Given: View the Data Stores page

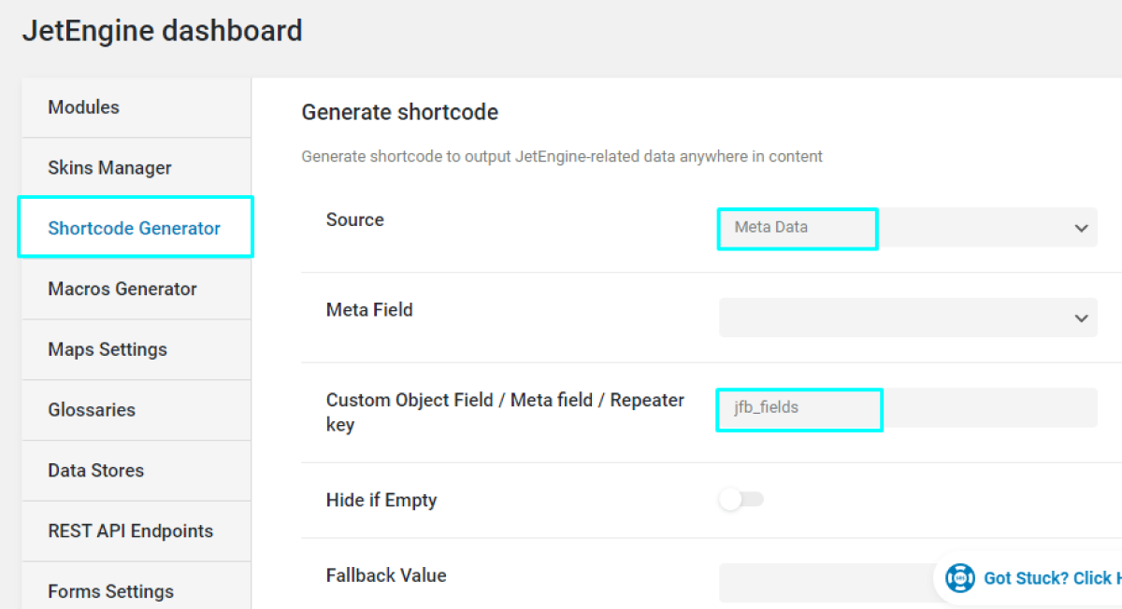Looking at the screenshot, I should coord(95,470).
